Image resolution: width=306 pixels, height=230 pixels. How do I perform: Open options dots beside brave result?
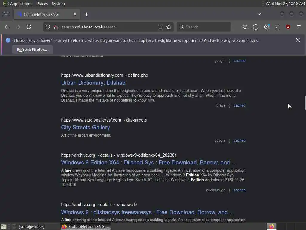click(x=229, y=106)
